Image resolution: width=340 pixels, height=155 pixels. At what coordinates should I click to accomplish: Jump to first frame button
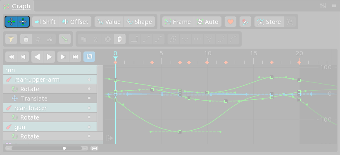tap(11, 57)
